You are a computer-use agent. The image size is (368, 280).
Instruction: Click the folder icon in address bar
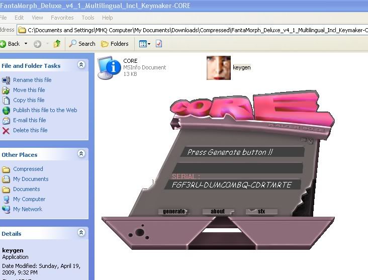pyautogui.click(x=22, y=30)
